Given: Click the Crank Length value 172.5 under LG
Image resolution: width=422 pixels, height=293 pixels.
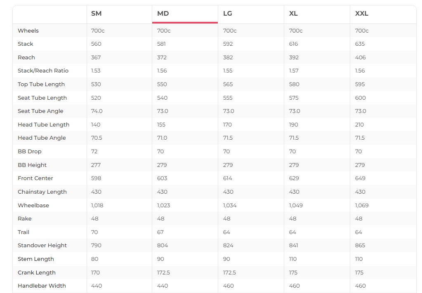Looking at the screenshot, I should (229, 272).
